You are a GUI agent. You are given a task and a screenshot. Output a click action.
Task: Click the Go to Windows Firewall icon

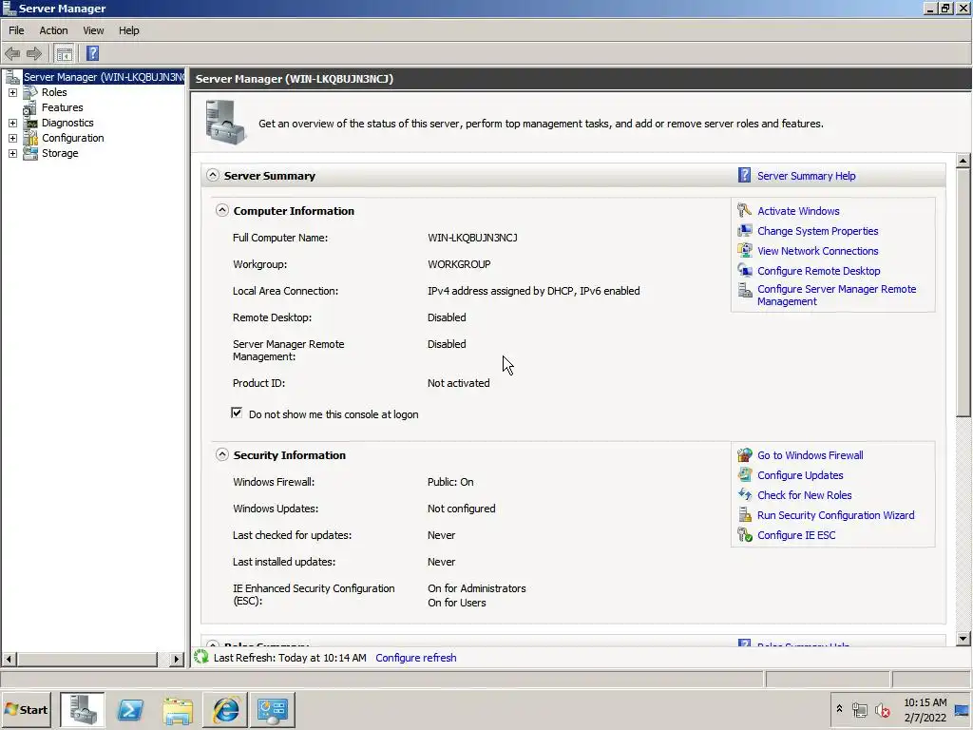pyautogui.click(x=745, y=455)
